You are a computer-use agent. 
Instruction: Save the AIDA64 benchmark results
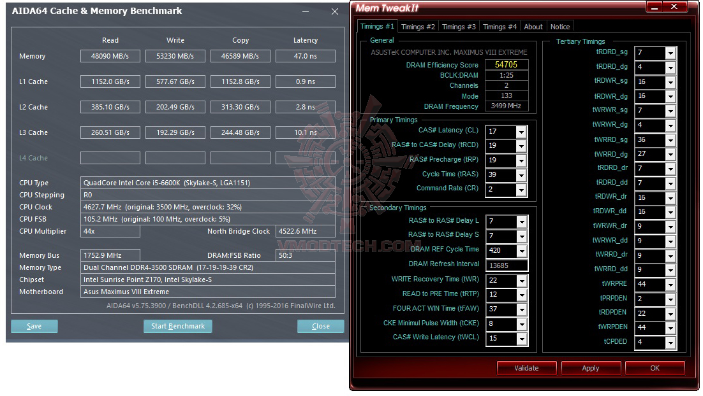click(x=34, y=326)
